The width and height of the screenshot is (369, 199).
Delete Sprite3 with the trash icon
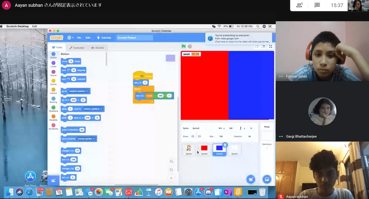(x=225, y=145)
